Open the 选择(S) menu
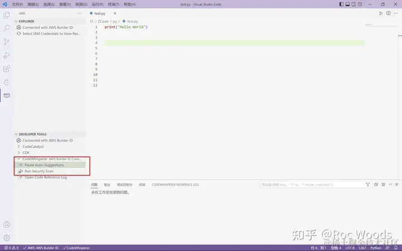 (x=49, y=4)
